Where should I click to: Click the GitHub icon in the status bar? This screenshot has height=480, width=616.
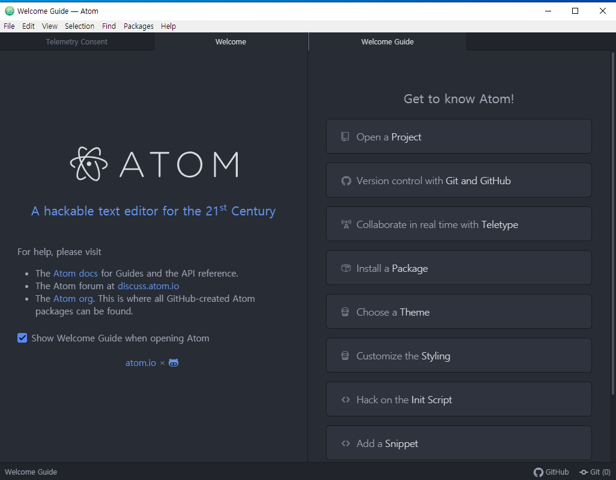click(538, 472)
